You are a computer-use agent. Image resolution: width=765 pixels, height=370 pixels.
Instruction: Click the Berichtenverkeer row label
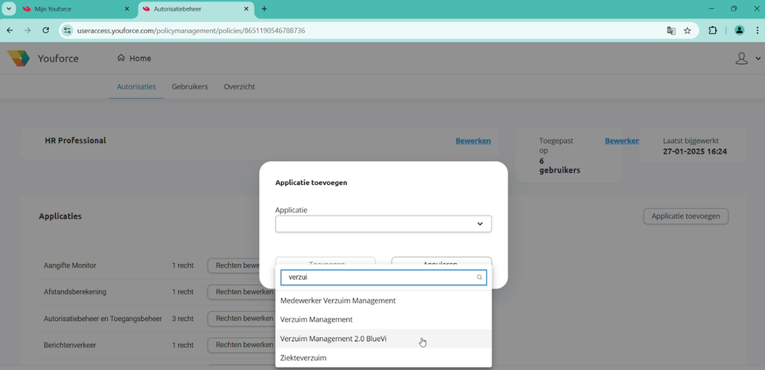tap(70, 345)
